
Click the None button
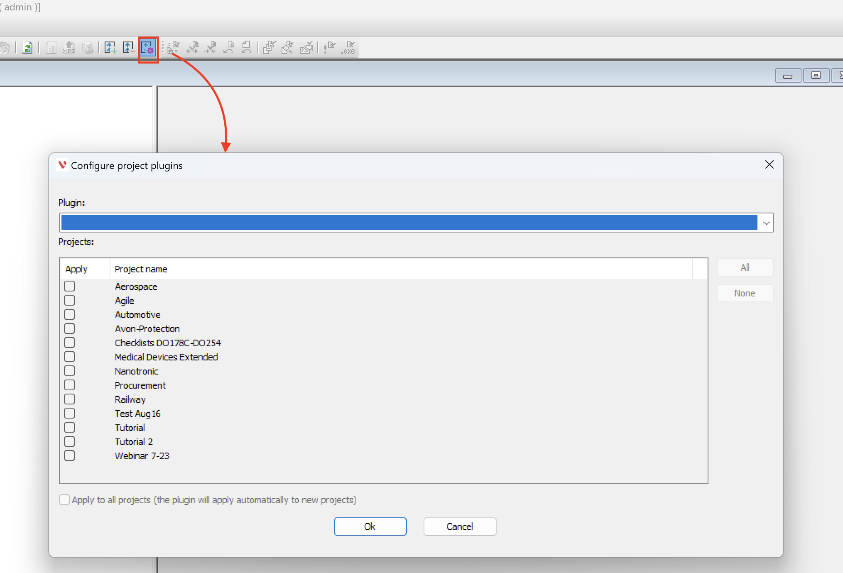tap(745, 293)
